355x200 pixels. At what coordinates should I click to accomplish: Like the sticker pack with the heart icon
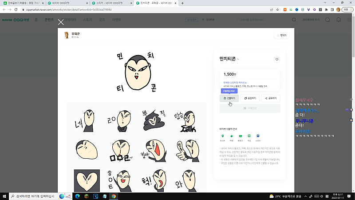point(276,60)
